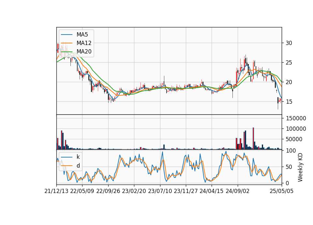This screenshot has height=225, width=313.
Task: Click the 21/12/13 date label
Action: [56, 191]
